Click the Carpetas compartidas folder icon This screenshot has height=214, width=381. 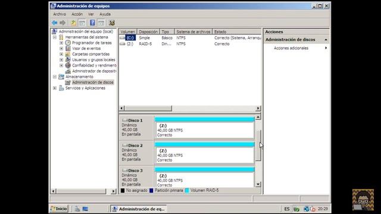click(x=68, y=54)
